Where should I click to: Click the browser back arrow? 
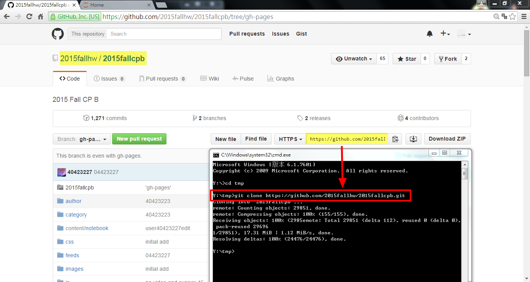[7, 17]
